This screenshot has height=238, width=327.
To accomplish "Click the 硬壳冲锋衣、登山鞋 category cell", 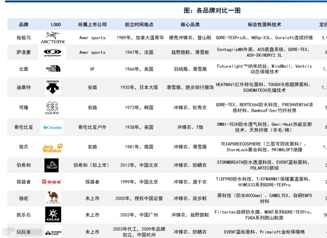I will click(190, 38).
